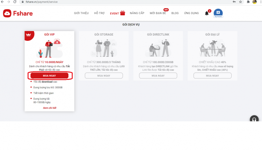Click the GÓI DỊCH VỤ heading
Screen dimensions: 262x150
coord(131,24)
